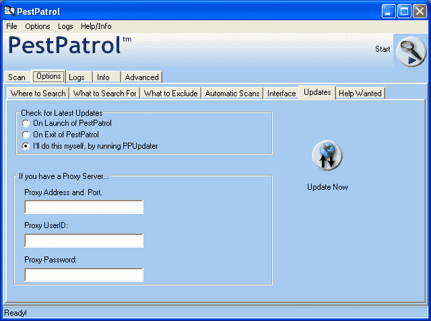Click the Ready! status bar text
Viewport: 431px width, 321px height.
15,313
